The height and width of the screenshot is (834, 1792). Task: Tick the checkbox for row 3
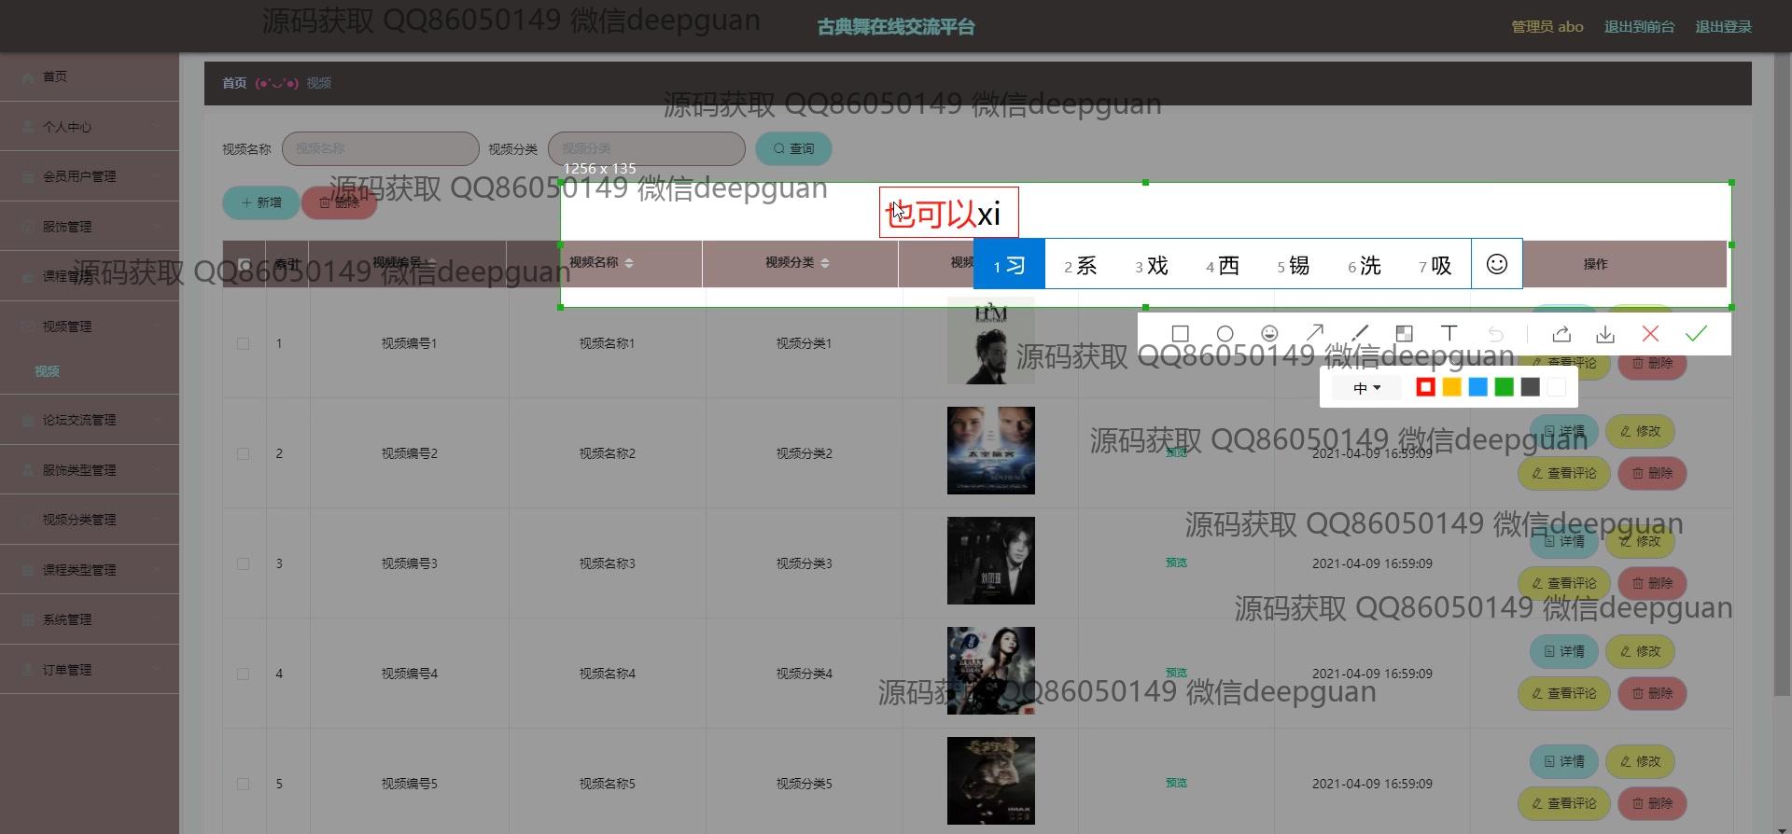tap(243, 563)
